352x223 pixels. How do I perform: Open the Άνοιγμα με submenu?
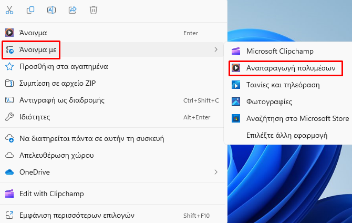pyautogui.click(x=113, y=49)
